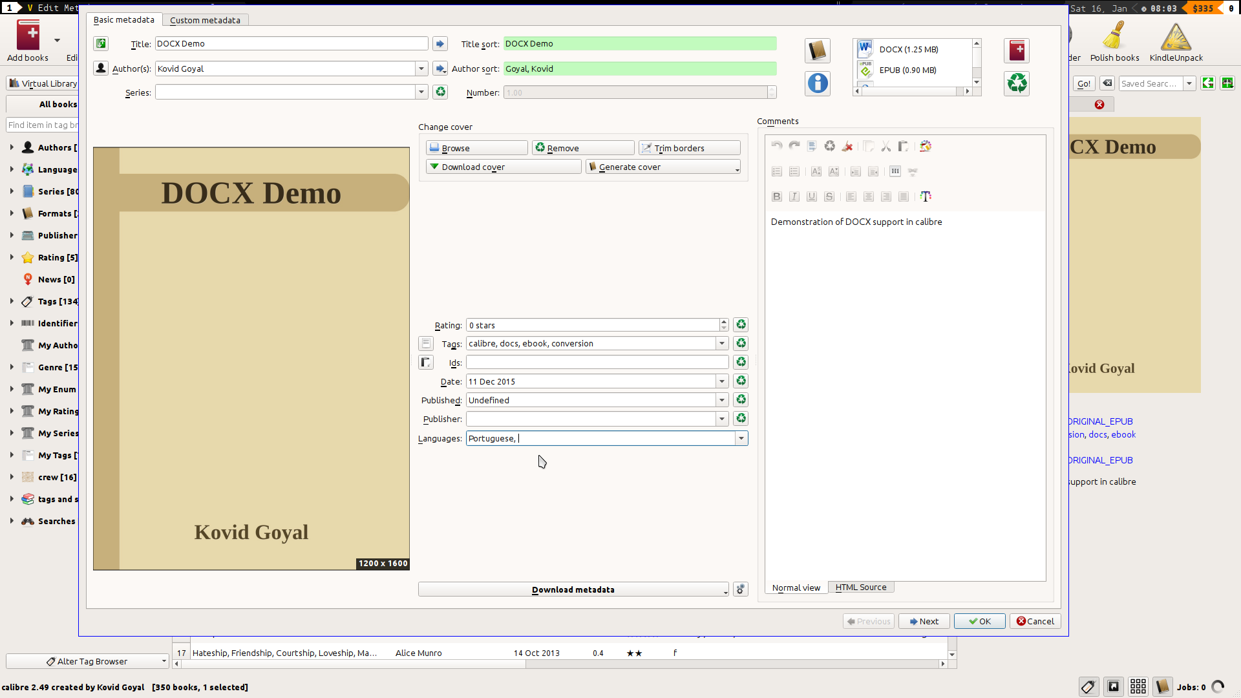Click the blue info icon near formats
The width and height of the screenshot is (1241, 698).
tap(818, 83)
